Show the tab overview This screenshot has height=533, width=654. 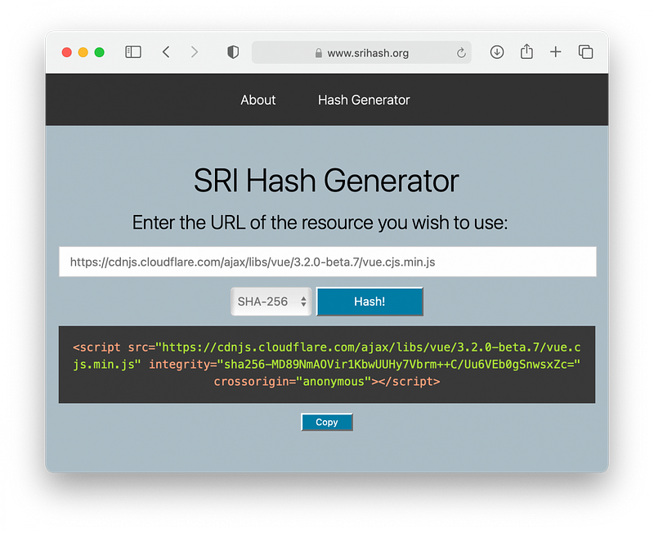pos(585,52)
